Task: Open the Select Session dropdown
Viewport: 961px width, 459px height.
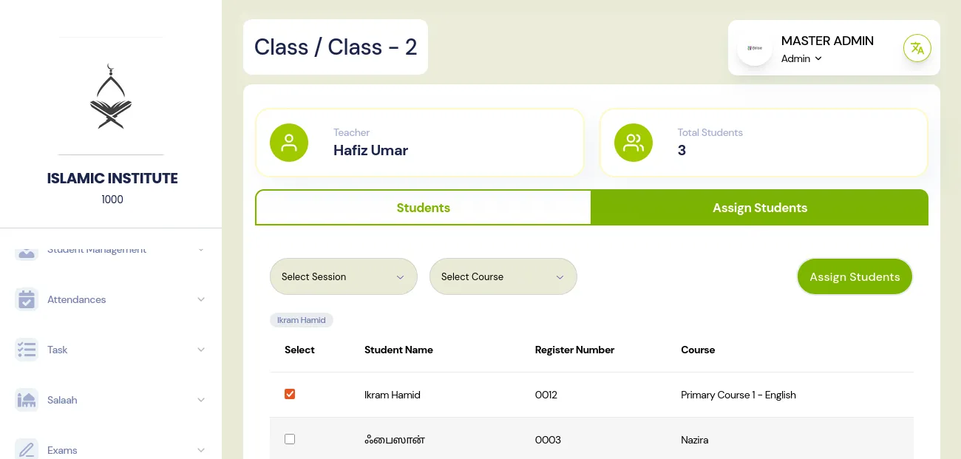Action: pos(343,276)
